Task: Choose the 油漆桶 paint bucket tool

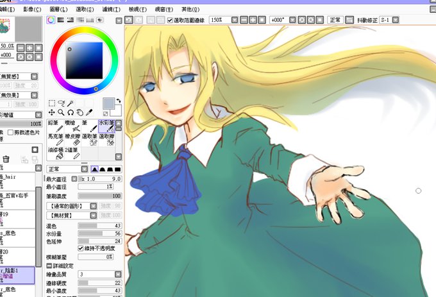Action: [56, 153]
